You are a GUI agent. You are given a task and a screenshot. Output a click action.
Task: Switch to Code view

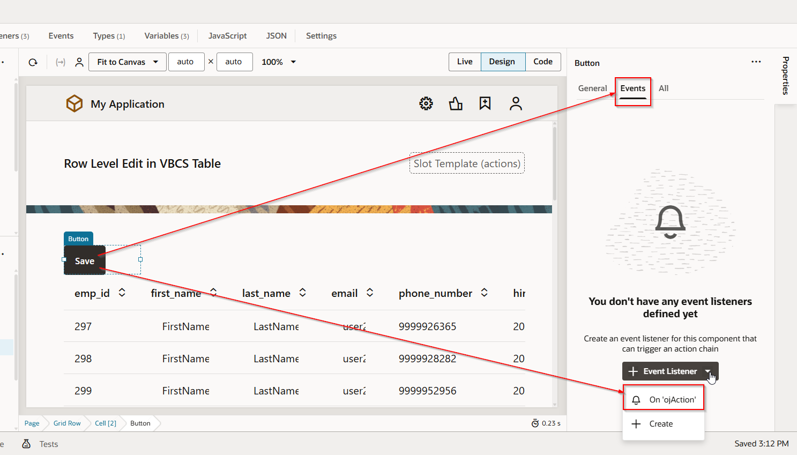pos(542,62)
